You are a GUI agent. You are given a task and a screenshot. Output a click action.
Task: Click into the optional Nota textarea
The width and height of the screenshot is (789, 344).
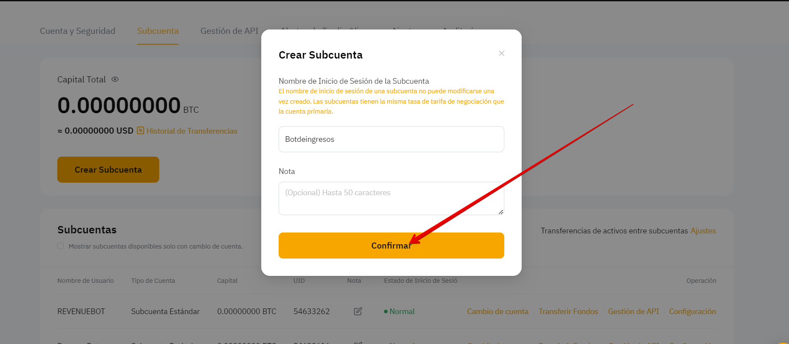point(391,198)
